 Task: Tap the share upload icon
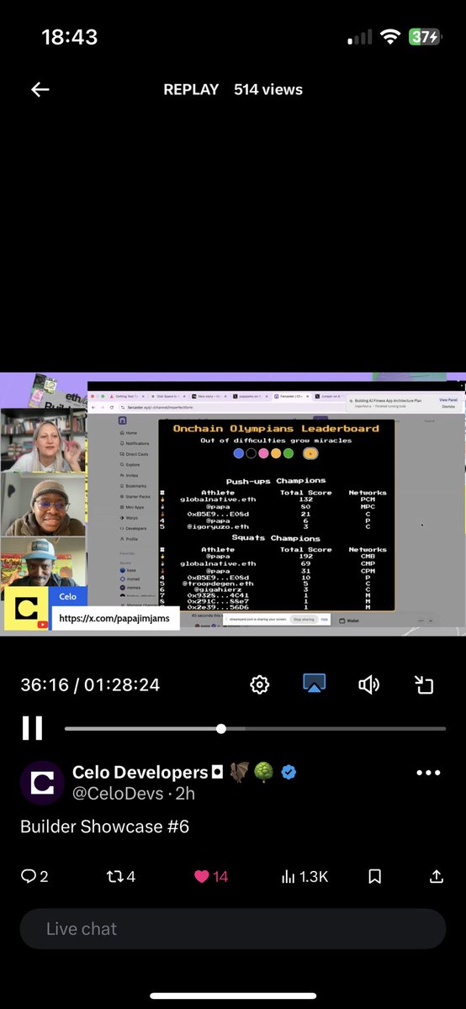tap(437, 876)
